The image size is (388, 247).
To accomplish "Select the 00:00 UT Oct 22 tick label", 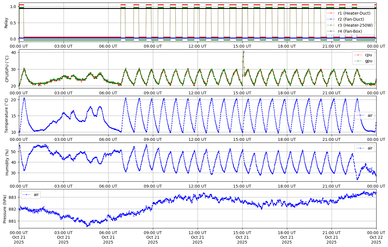I will pos(376,237).
